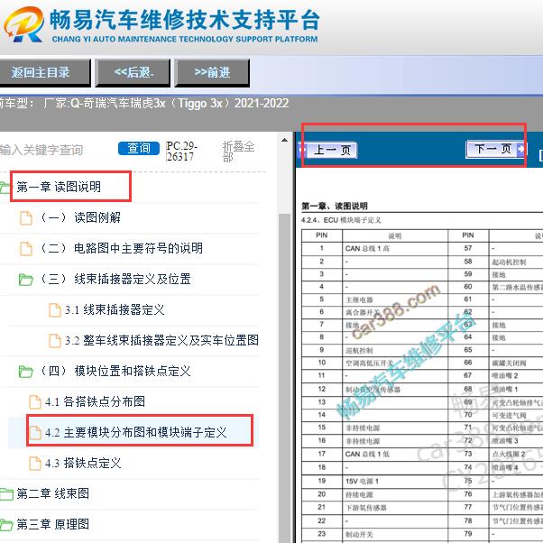Go forward with >>前进 button
543x543 pixels.
click(x=212, y=73)
